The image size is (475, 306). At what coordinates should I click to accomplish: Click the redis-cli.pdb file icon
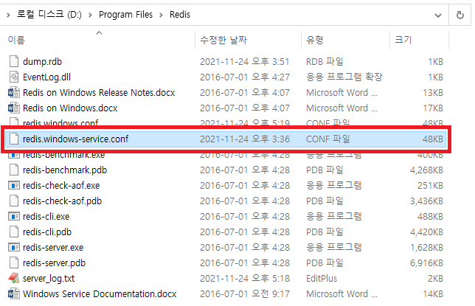(x=13, y=232)
